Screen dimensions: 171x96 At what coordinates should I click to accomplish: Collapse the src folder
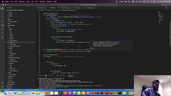20,27
